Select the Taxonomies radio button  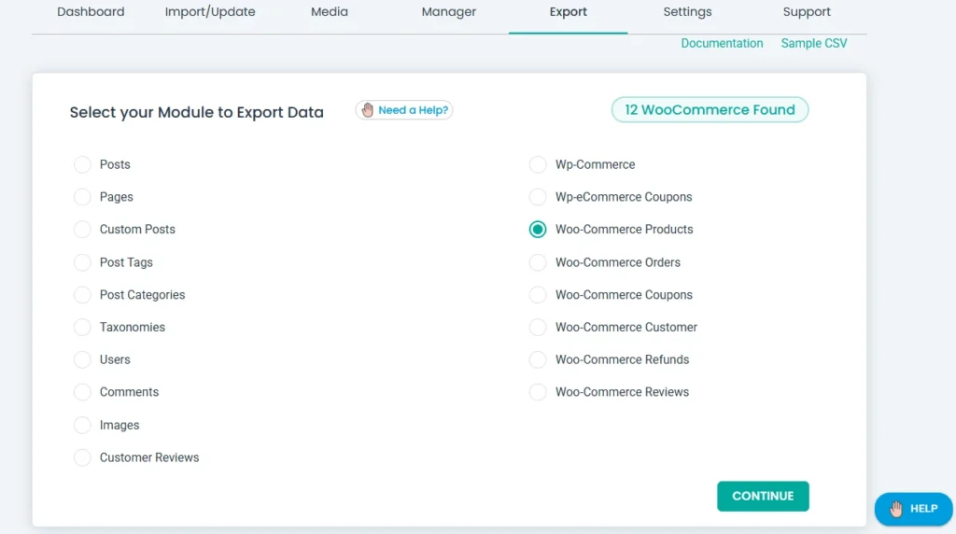82,328
